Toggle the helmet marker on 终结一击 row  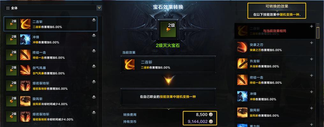(x=94, y=51)
